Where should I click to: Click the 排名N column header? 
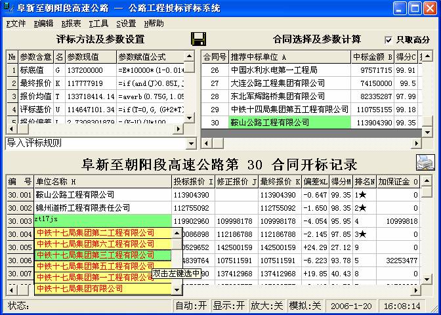point(364,182)
